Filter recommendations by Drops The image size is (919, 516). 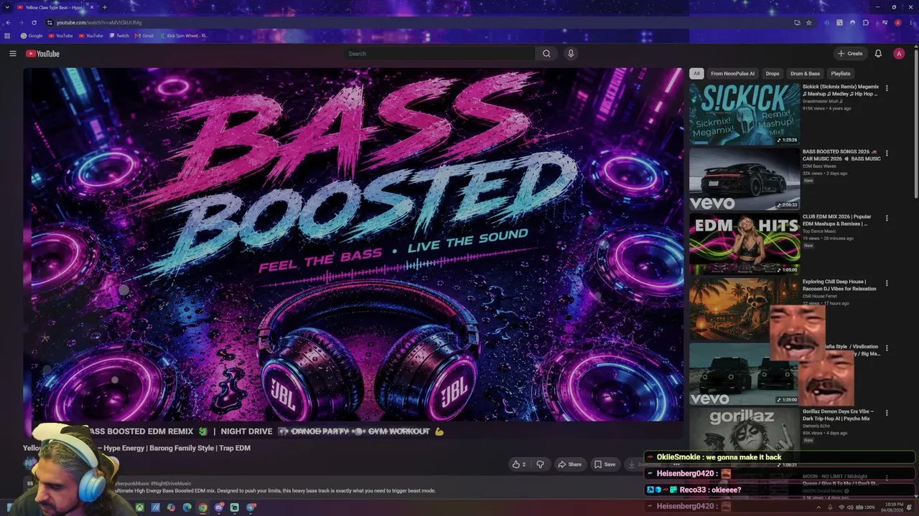(x=773, y=73)
